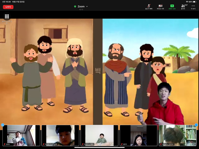Check the battery indicator in status bar
The image size is (199, 149).
(x=195, y=2)
